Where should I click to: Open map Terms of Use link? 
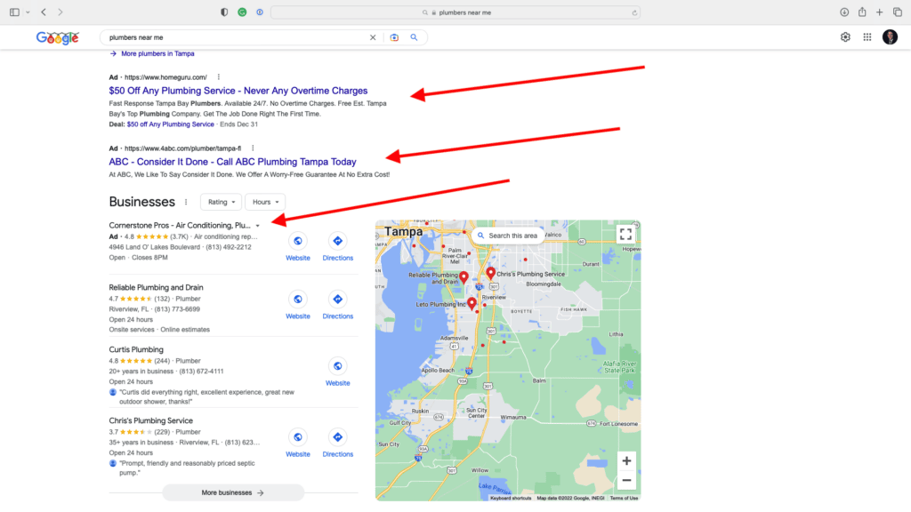click(x=624, y=498)
